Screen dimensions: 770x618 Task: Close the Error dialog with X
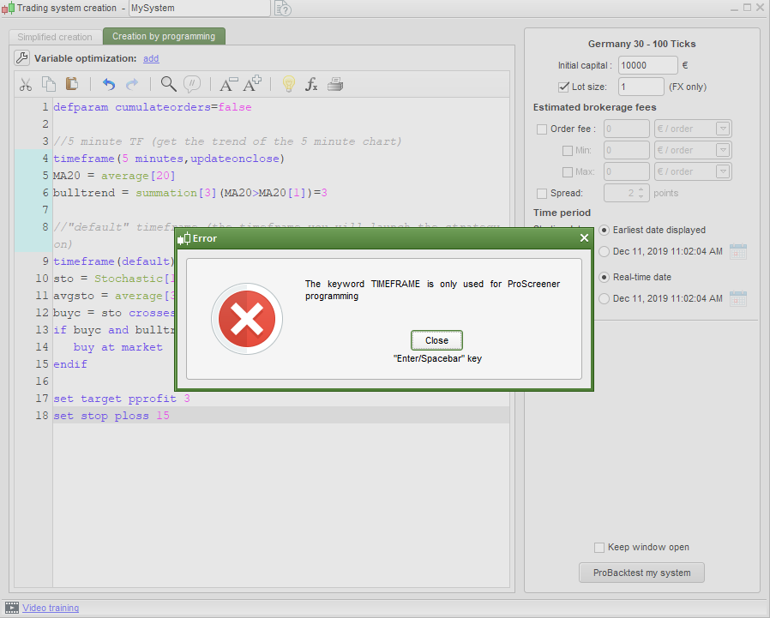click(584, 238)
